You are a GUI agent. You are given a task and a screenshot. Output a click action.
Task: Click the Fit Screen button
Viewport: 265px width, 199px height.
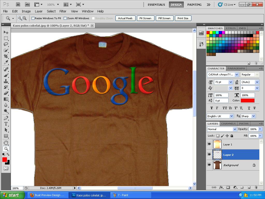(x=145, y=18)
